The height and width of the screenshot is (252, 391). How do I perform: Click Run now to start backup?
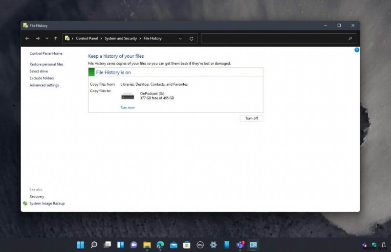click(x=128, y=107)
